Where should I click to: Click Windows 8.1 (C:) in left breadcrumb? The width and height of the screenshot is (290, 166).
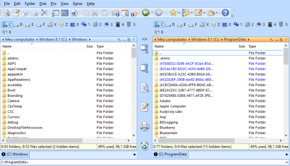pos(53,39)
